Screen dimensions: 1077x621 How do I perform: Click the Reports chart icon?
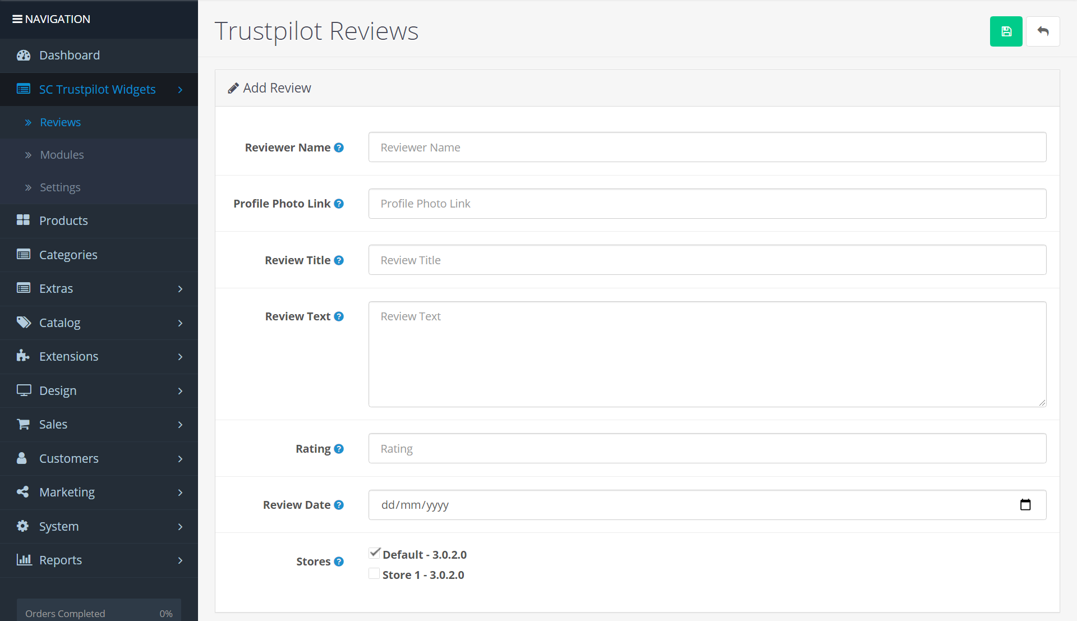coord(24,559)
